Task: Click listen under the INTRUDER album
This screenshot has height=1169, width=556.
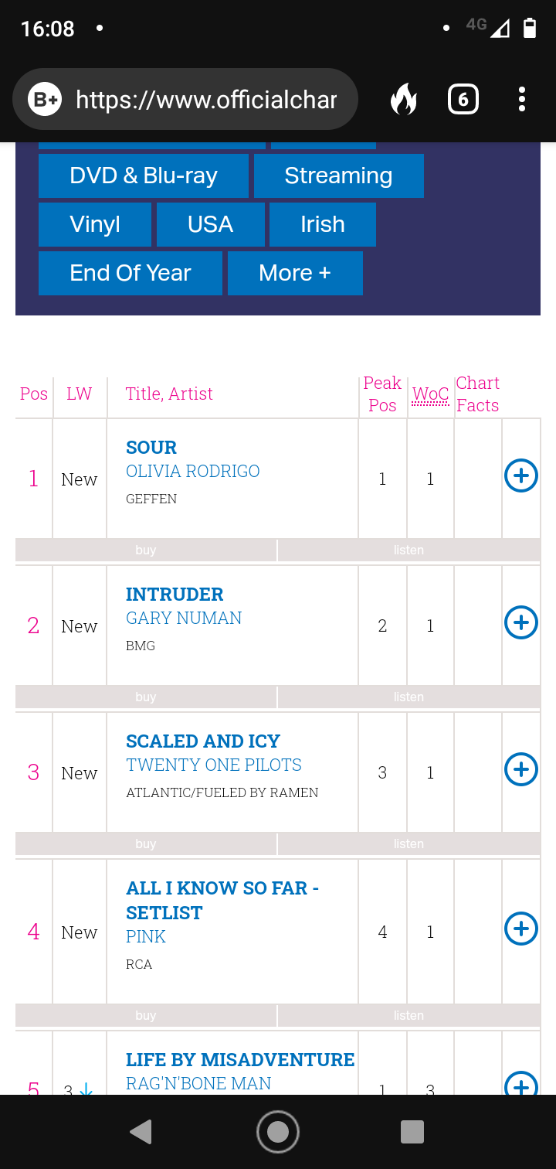Action: 409,697
